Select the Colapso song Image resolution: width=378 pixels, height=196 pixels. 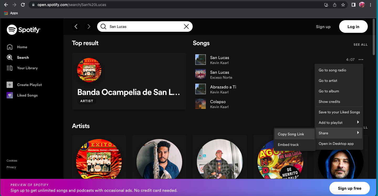pos(218,102)
